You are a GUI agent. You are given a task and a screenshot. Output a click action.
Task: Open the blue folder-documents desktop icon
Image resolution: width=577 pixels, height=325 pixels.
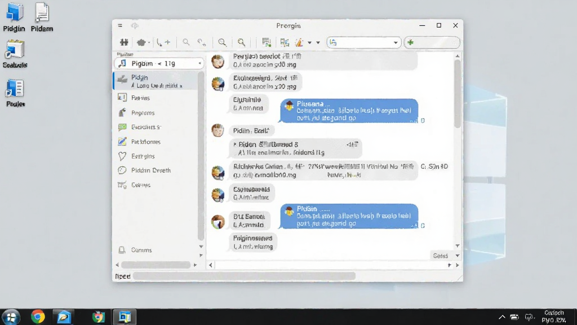[15, 93]
